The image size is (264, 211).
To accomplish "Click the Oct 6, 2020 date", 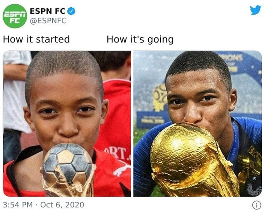I will (62, 205).
